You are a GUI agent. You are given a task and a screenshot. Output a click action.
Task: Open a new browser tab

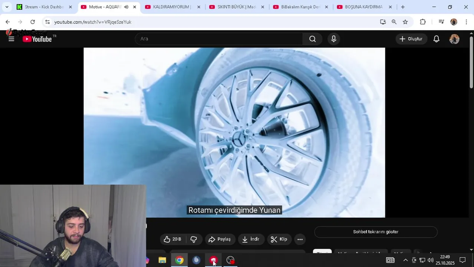coord(403,7)
